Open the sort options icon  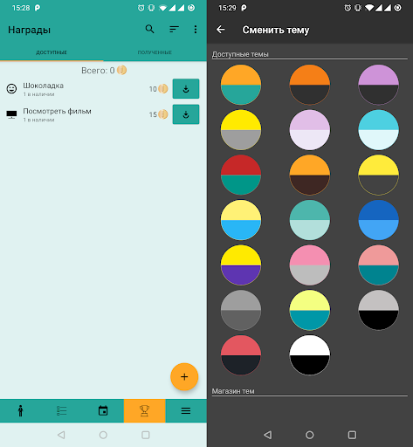[x=174, y=29]
